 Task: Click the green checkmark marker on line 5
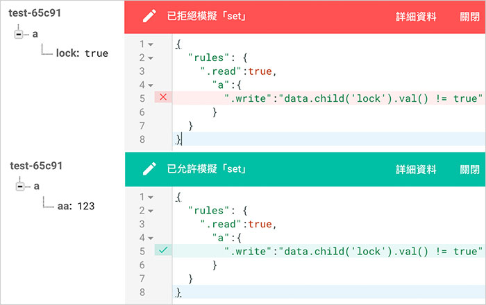pos(163,250)
